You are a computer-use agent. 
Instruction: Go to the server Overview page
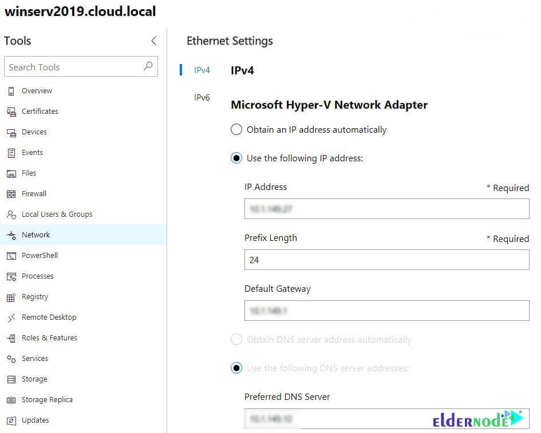click(37, 90)
